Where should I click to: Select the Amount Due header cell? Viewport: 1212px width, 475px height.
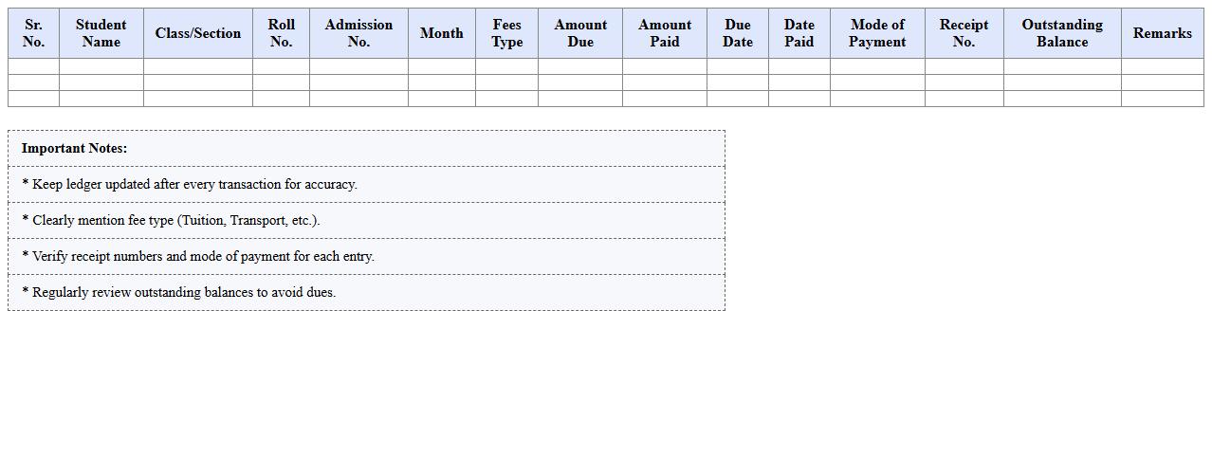pyautogui.click(x=580, y=33)
